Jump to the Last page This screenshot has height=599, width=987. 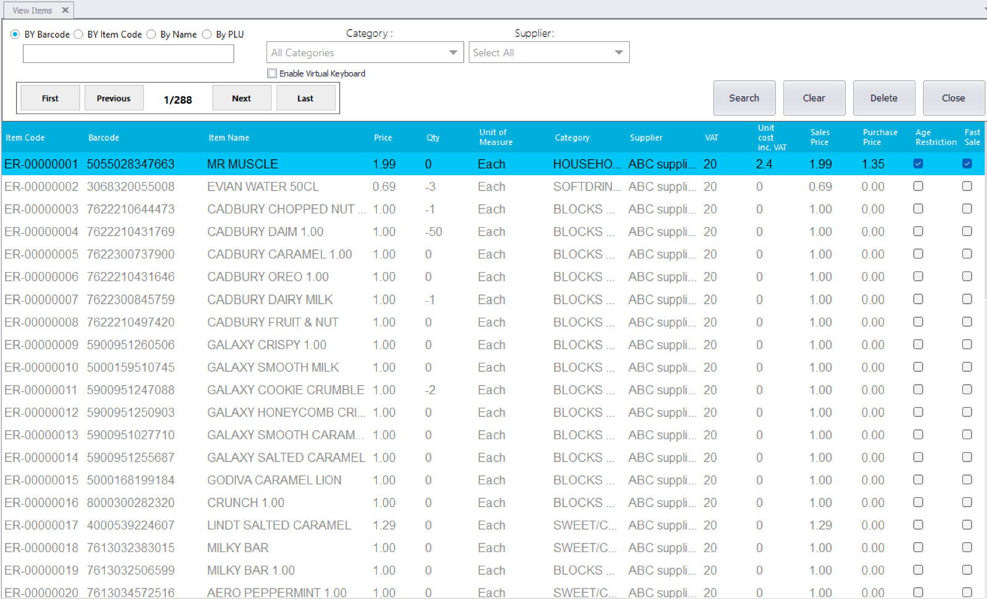point(305,98)
